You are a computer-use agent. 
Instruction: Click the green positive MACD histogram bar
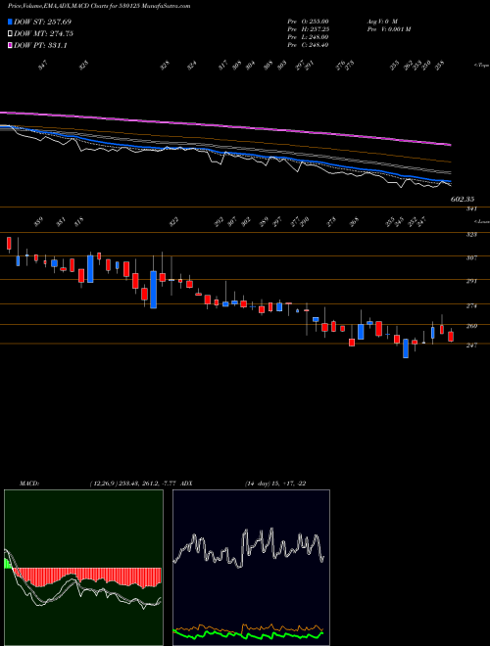coord(8,563)
